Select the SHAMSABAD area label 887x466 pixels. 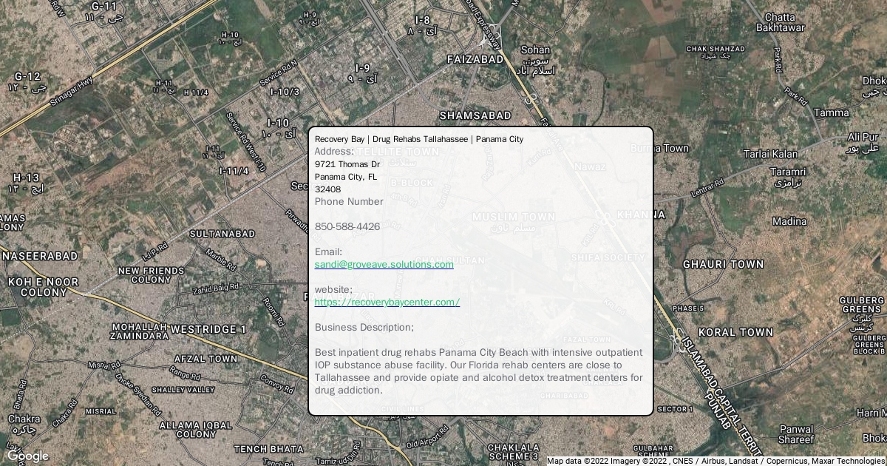[475, 115]
